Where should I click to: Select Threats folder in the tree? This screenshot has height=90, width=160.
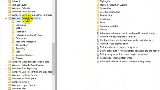pyautogui.click(x=19, y=58)
